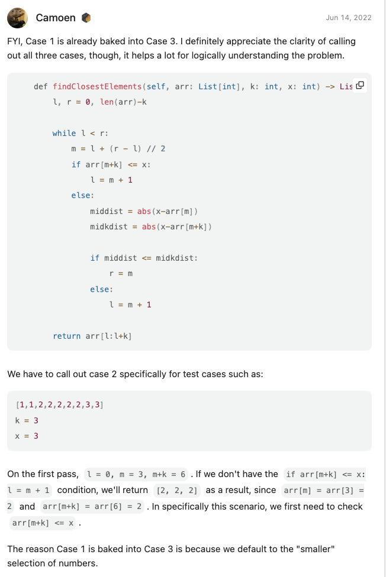Click the array [1,1,2,2,2,2,2,3,3] test case line

59,405
